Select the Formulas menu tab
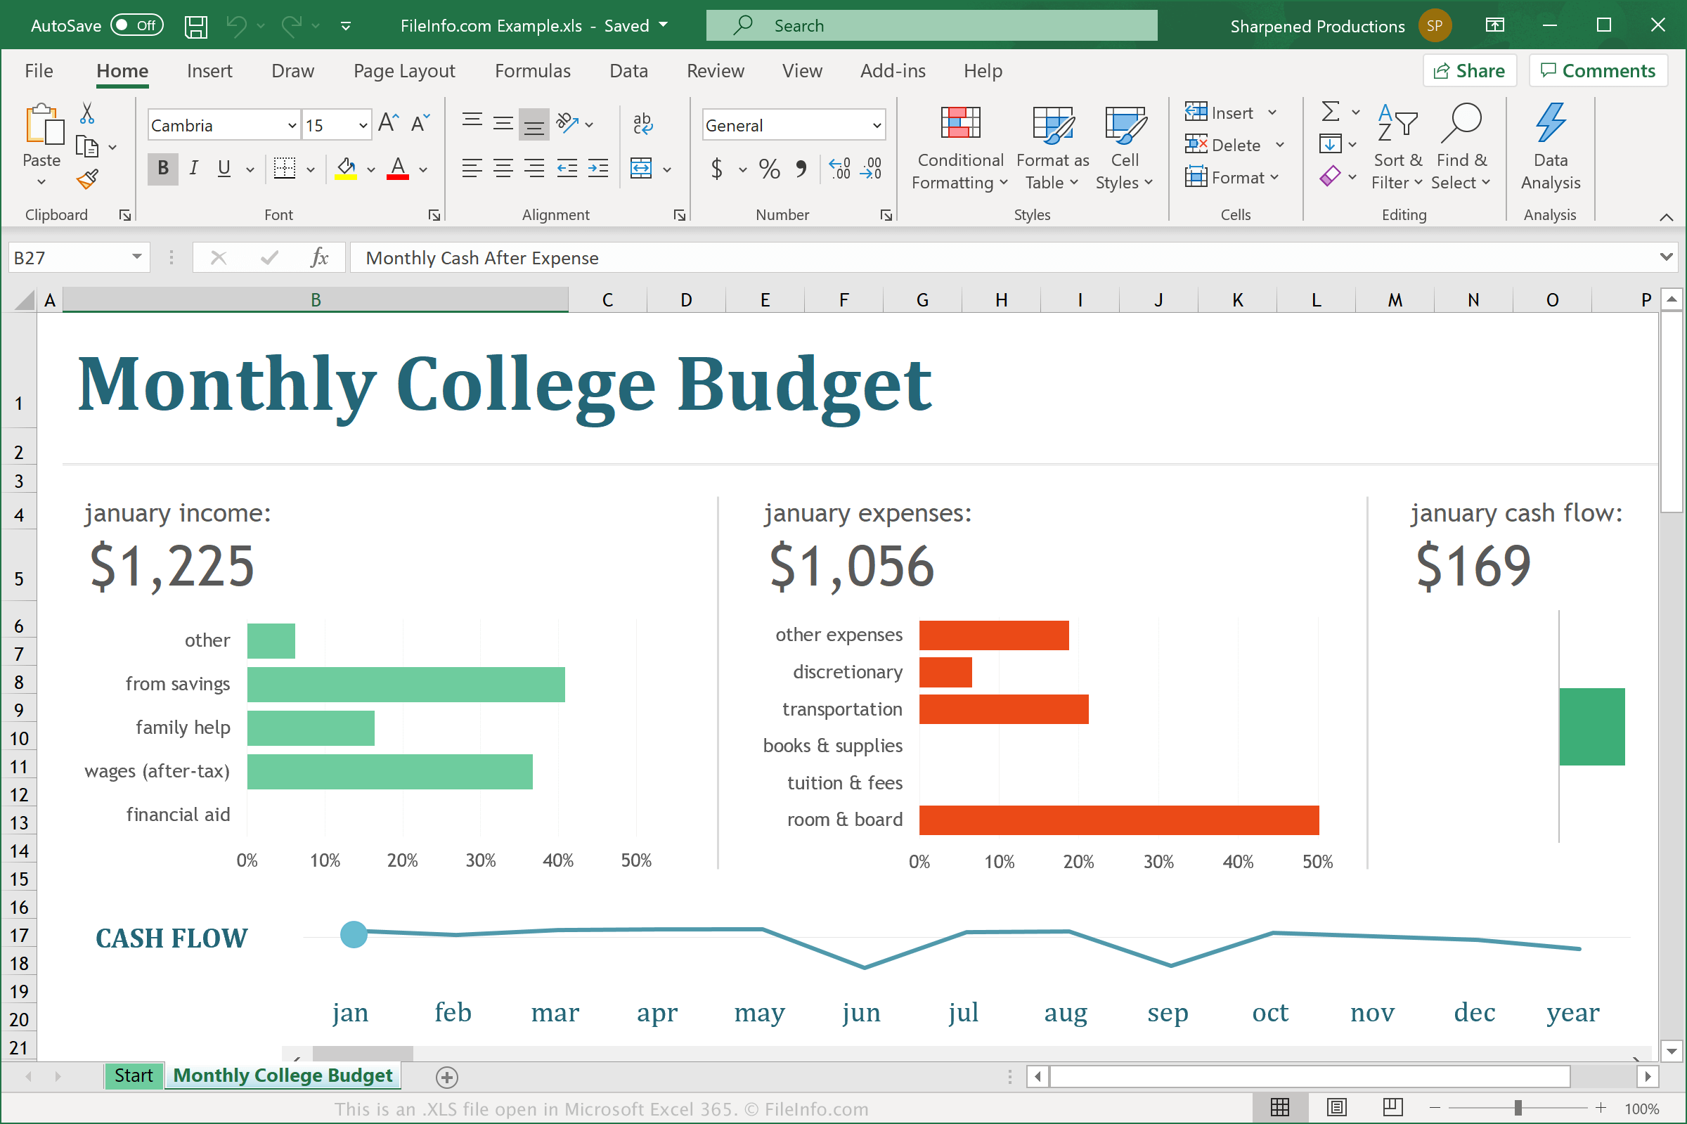This screenshot has width=1687, height=1124. [x=528, y=70]
